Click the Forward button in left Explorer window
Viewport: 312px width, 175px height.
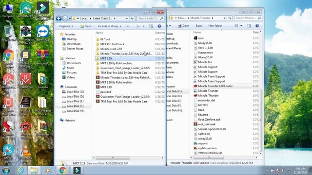point(65,18)
